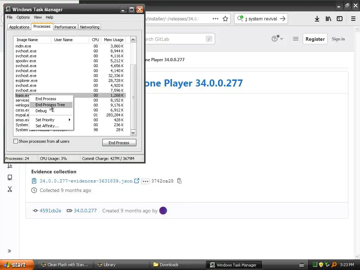Toggle the browser sidebar icon
The image size is (360, 270).
pyautogui.click(x=340, y=19)
